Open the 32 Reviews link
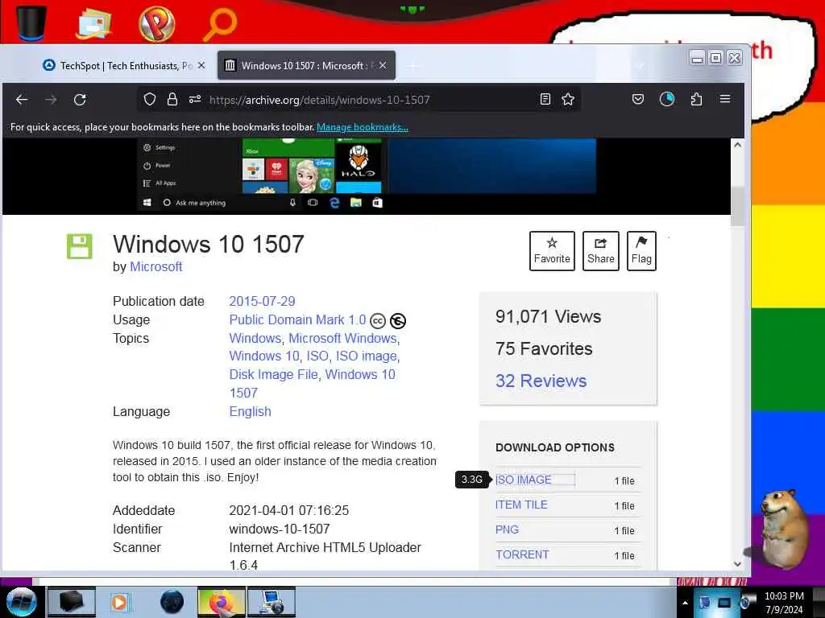825x618 pixels. pyautogui.click(x=541, y=381)
